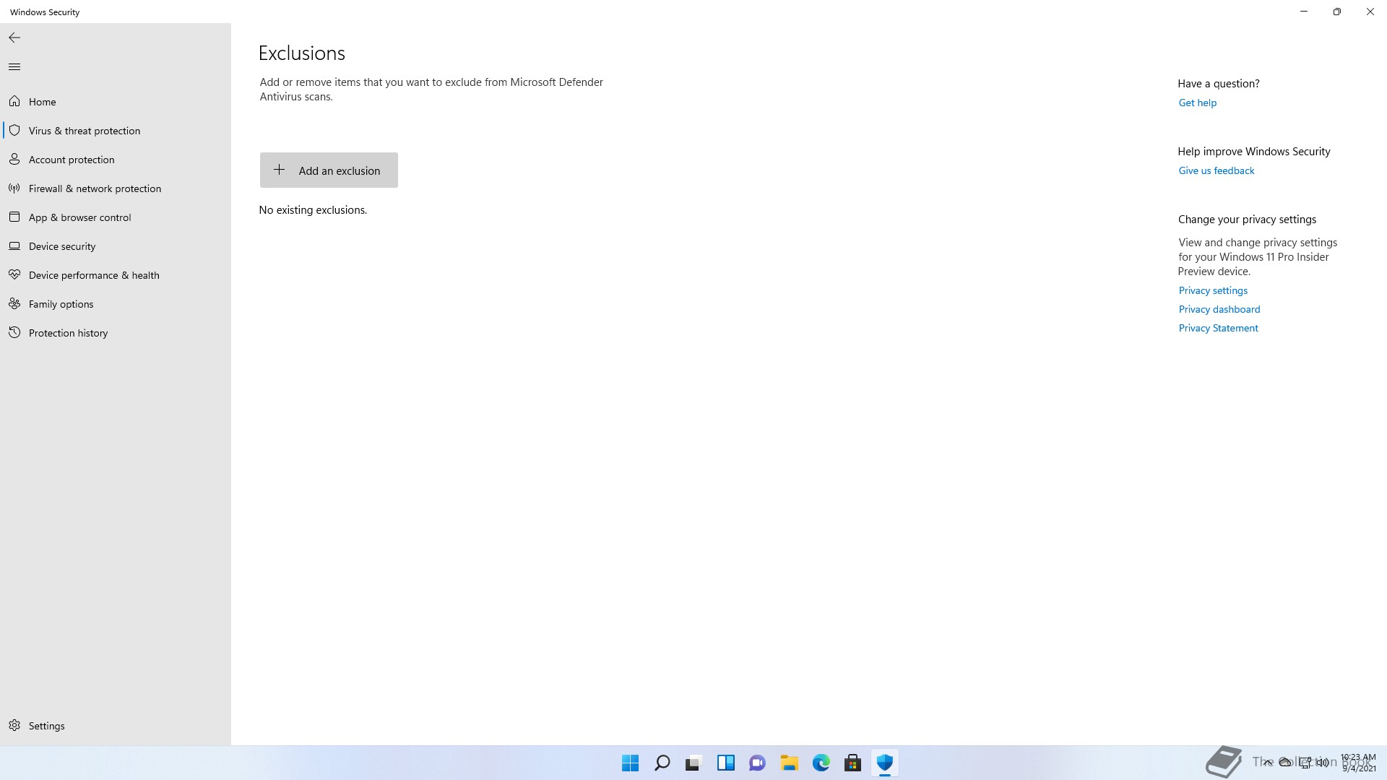Click the Firewall & network protection antenna icon

(x=14, y=188)
